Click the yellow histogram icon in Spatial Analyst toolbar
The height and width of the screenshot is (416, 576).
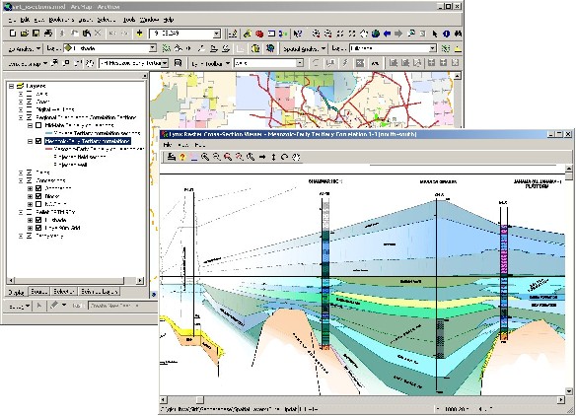(x=458, y=48)
